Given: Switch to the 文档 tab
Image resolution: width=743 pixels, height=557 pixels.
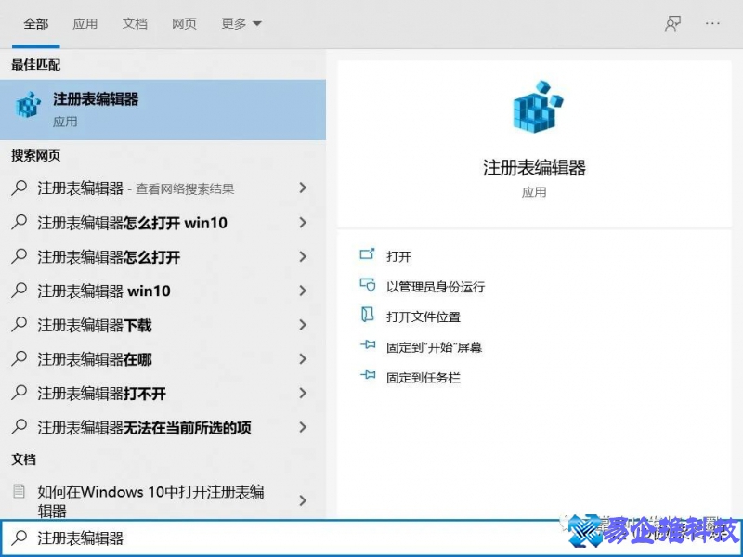Looking at the screenshot, I should (135, 23).
